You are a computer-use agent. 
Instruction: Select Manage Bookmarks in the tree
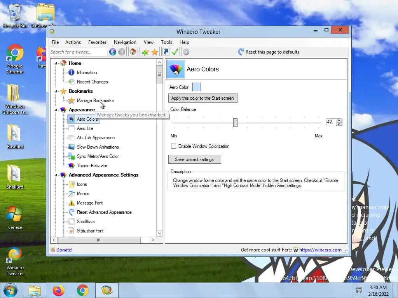[x=95, y=100]
